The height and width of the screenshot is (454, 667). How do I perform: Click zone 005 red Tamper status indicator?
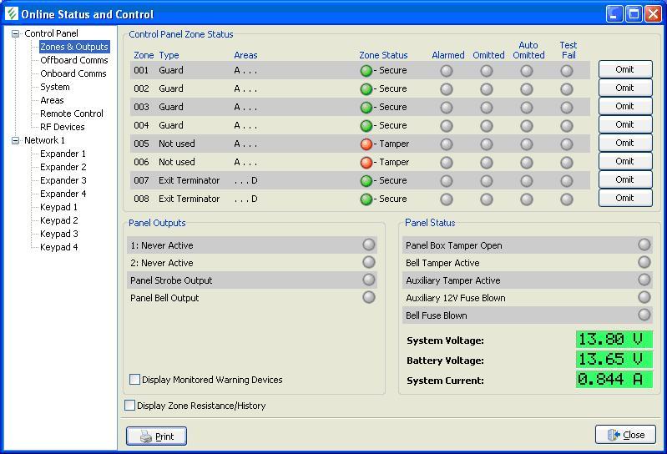pos(366,144)
